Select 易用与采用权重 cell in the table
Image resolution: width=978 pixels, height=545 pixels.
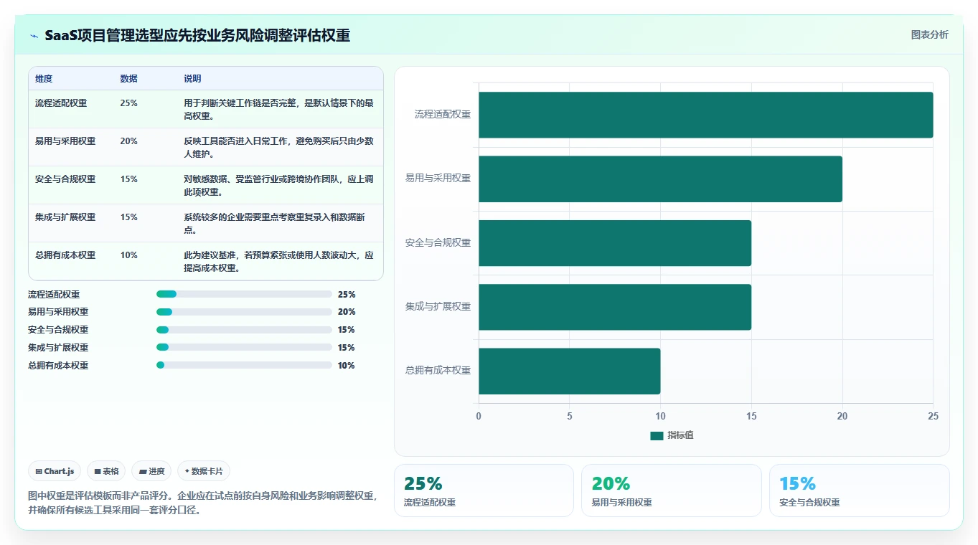click(x=65, y=141)
